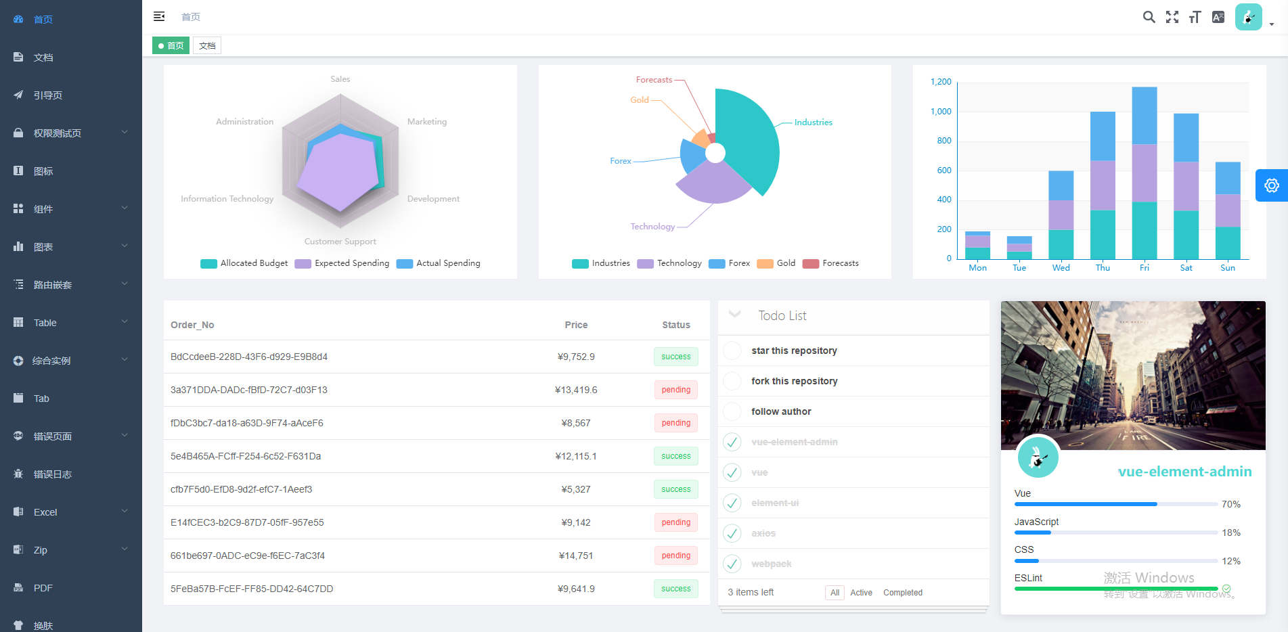Image resolution: width=1288 pixels, height=632 pixels.
Task: Check the 'follow author' todo circle
Action: click(732, 411)
